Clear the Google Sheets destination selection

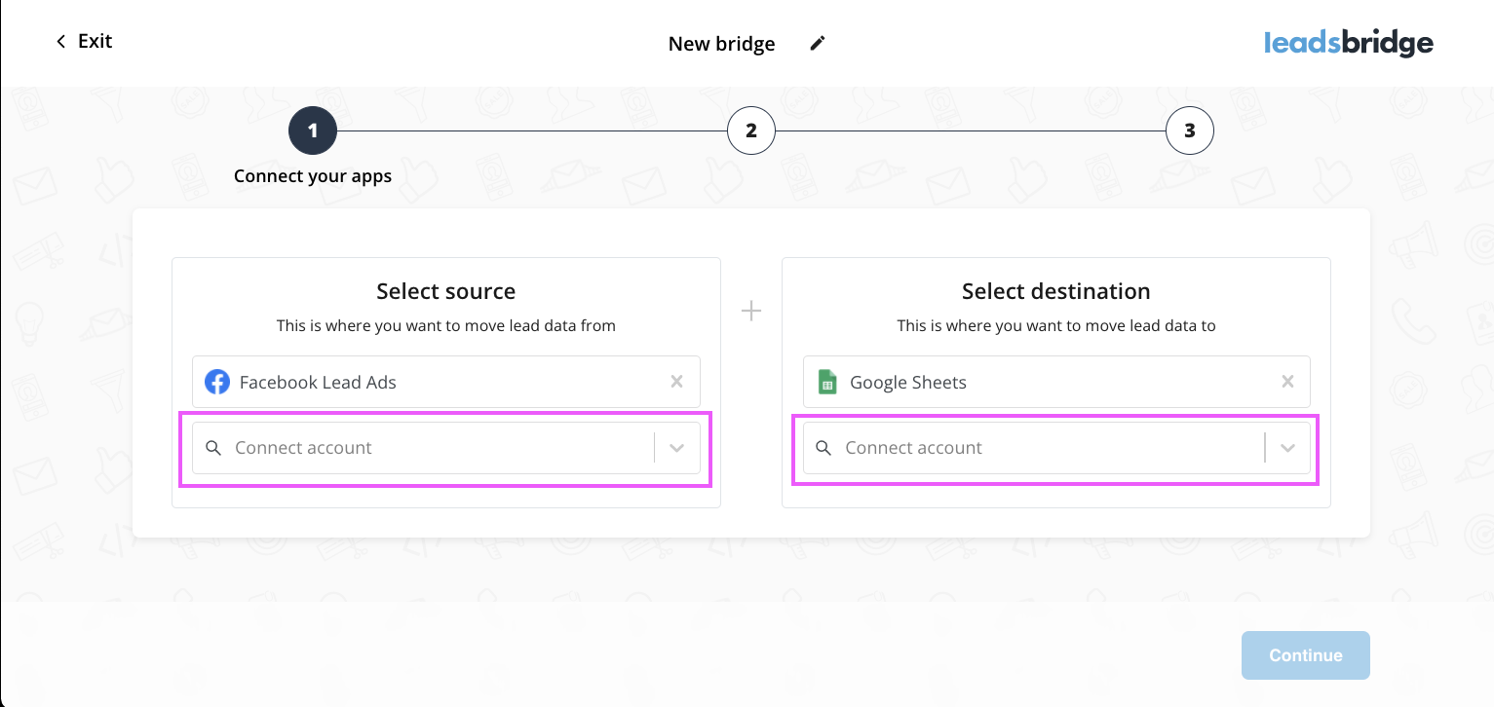[1287, 382]
